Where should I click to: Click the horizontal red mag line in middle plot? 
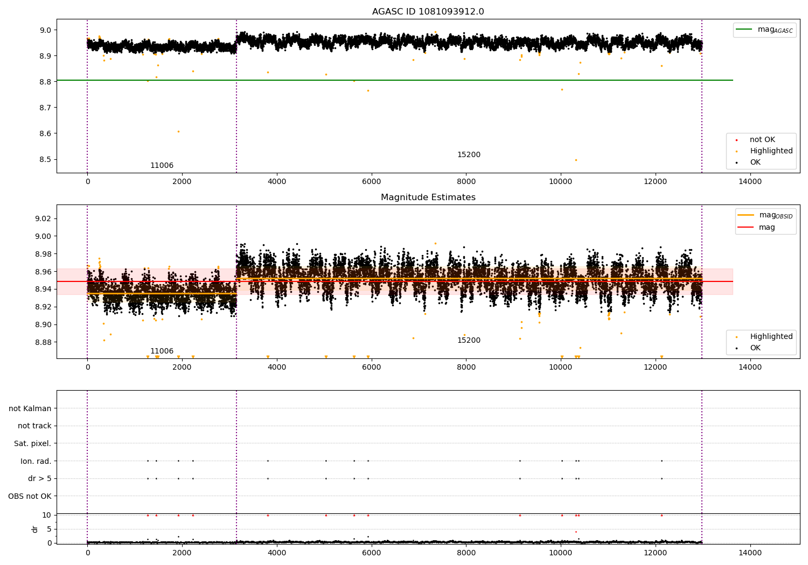pyautogui.click(x=395, y=281)
